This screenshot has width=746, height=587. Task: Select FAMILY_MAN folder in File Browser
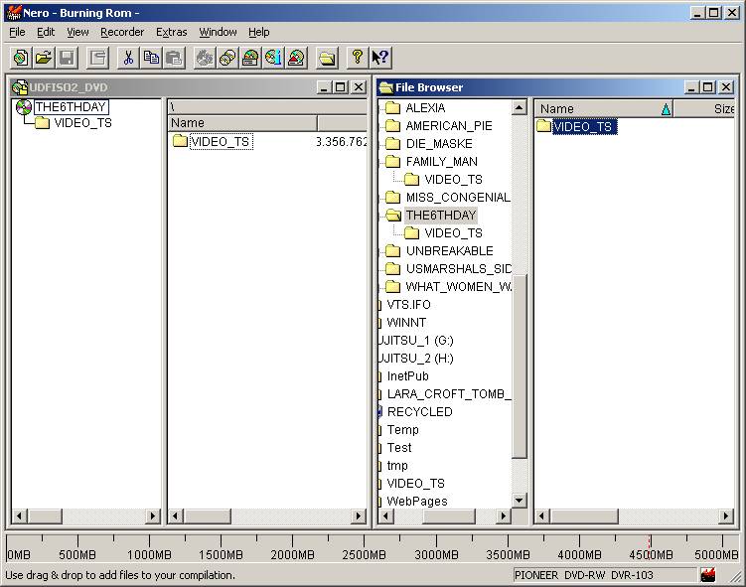point(441,162)
